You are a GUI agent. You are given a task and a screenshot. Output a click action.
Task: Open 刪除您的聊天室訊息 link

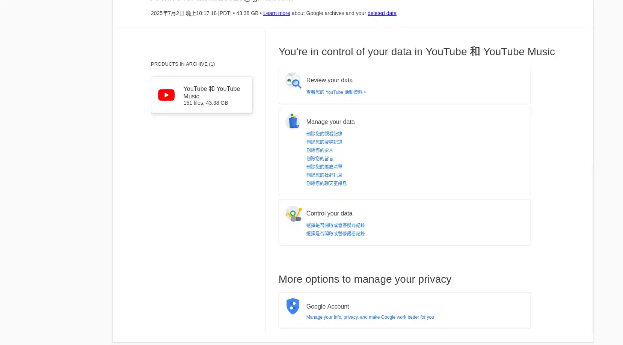326,183
